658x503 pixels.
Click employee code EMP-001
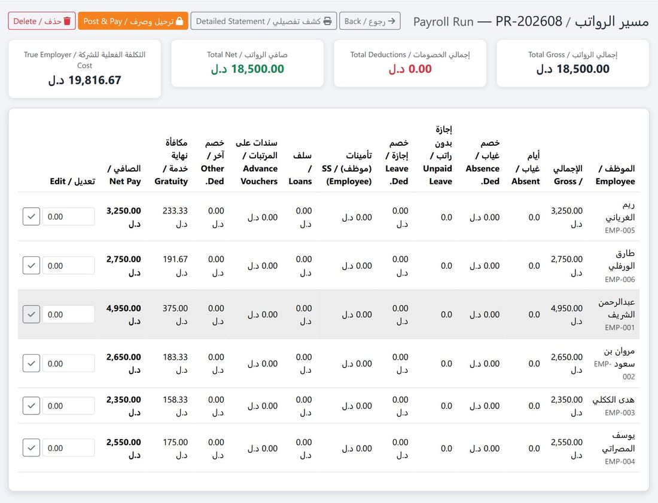coord(620,327)
